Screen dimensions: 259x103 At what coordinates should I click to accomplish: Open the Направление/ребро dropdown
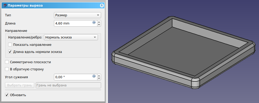[71, 37]
